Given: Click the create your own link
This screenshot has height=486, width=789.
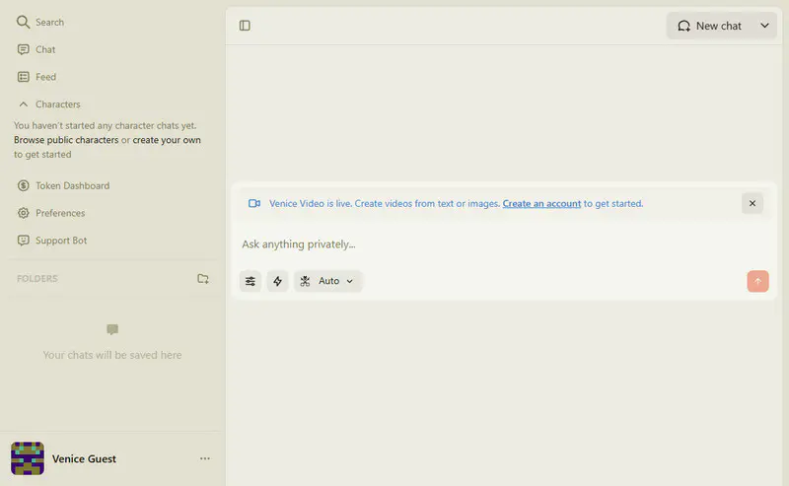Looking at the screenshot, I should [167, 140].
